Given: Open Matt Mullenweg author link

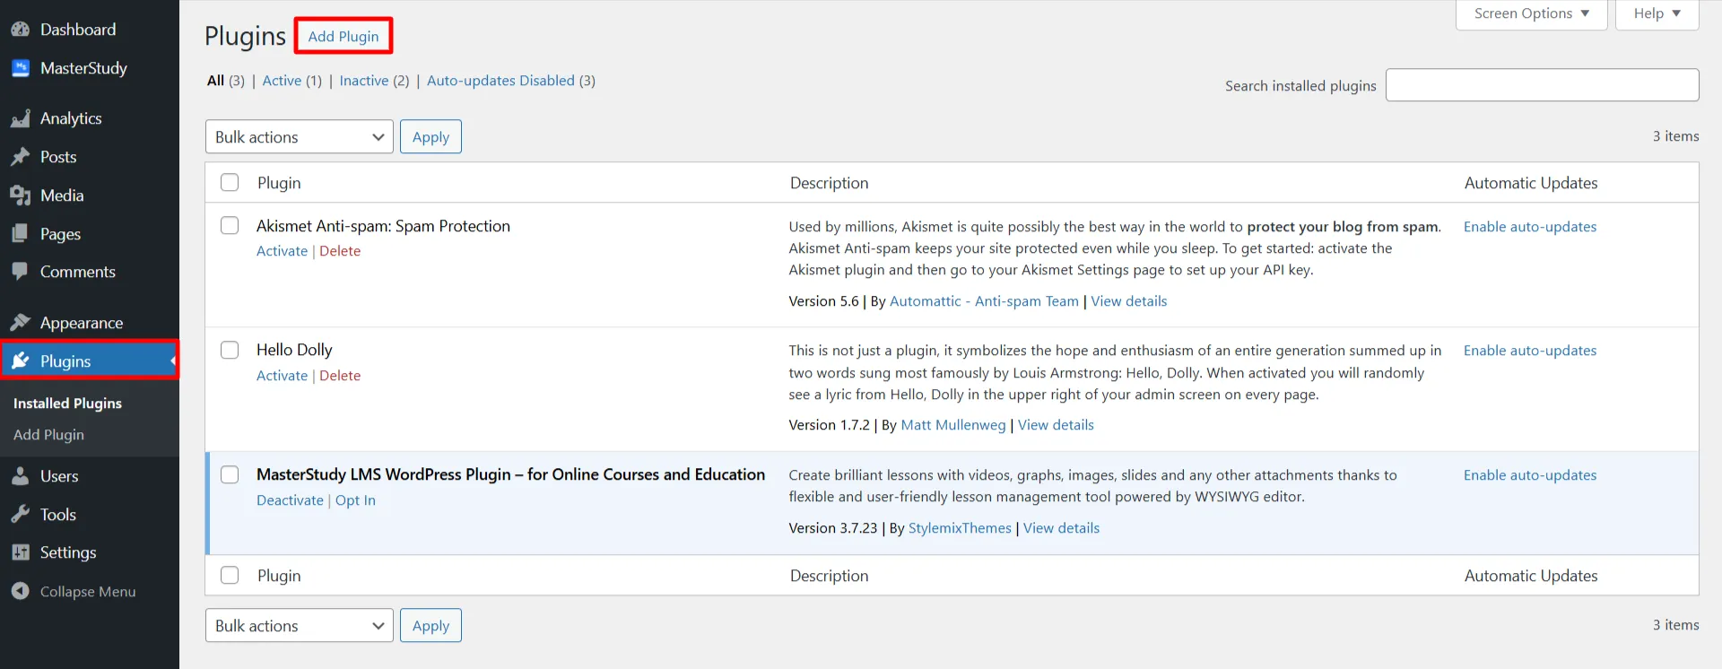Looking at the screenshot, I should [953, 425].
